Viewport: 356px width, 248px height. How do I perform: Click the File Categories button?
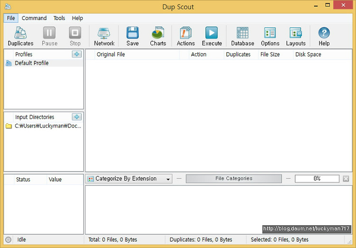234,179
